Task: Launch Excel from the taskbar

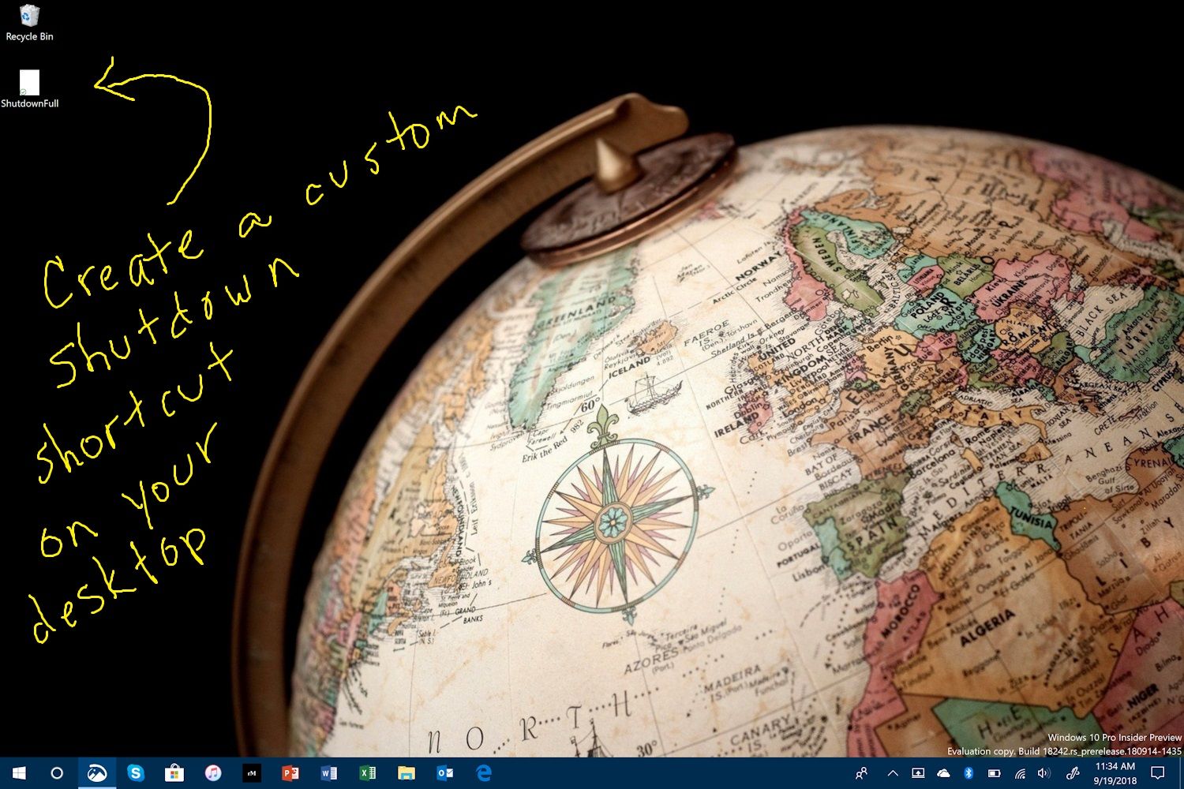Action: [x=368, y=773]
